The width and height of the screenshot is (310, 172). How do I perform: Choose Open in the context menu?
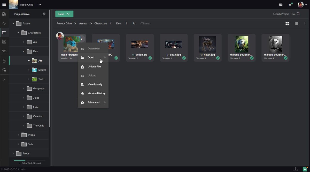click(91, 57)
